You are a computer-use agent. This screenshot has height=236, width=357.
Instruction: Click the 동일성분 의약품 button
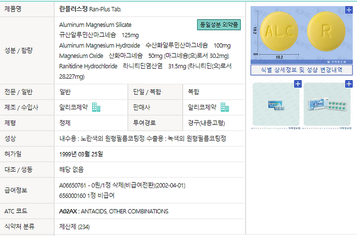219,25
